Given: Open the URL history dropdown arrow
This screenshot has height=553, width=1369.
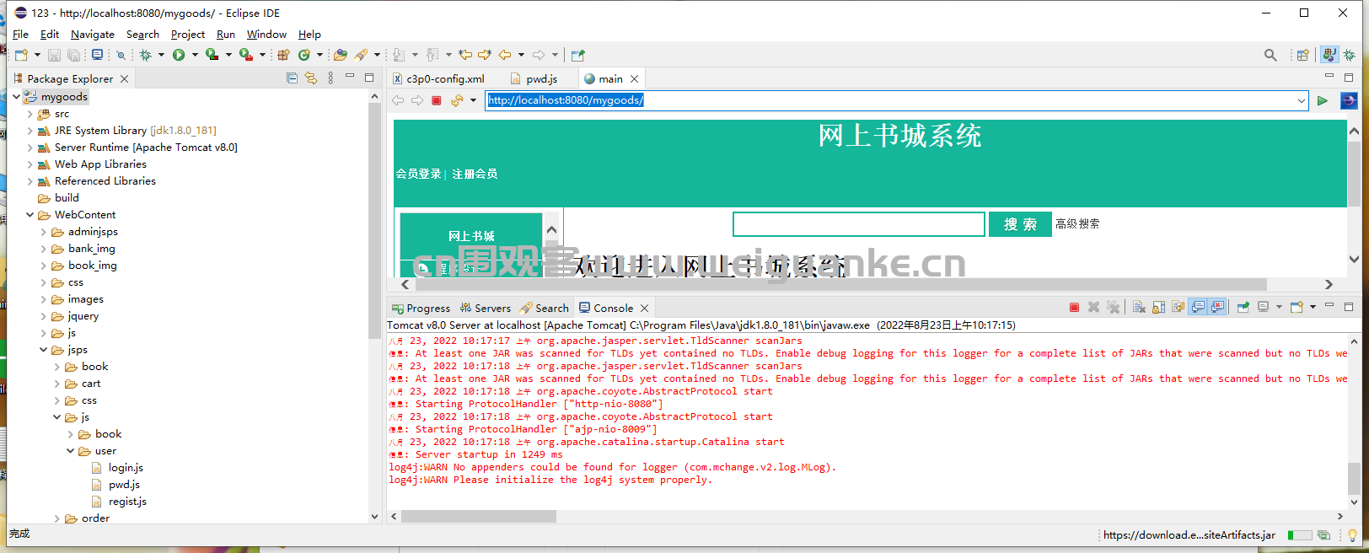Looking at the screenshot, I should coord(1302,101).
